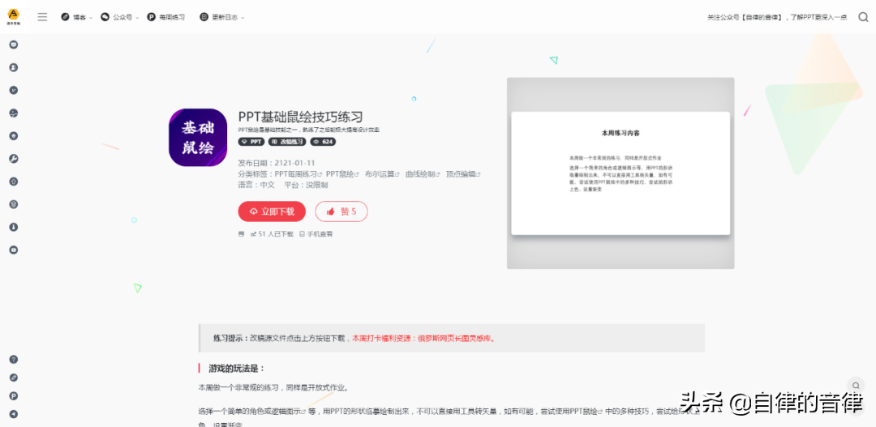Click the chat bubble icon in sidebar
Image resolution: width=876 pixels, height=427 pixels.
[x=14, y=45]
